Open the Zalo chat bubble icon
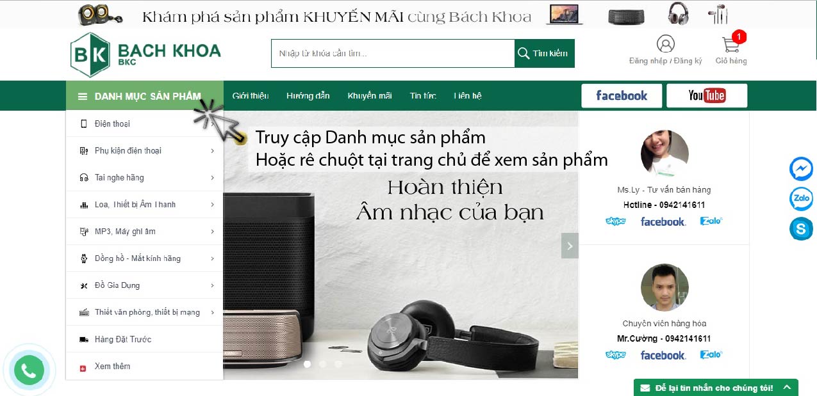Screen dimensions: 817x396 tap(801, 199)
